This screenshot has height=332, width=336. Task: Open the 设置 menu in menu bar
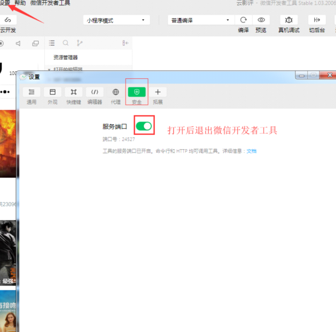click(5, 3)
